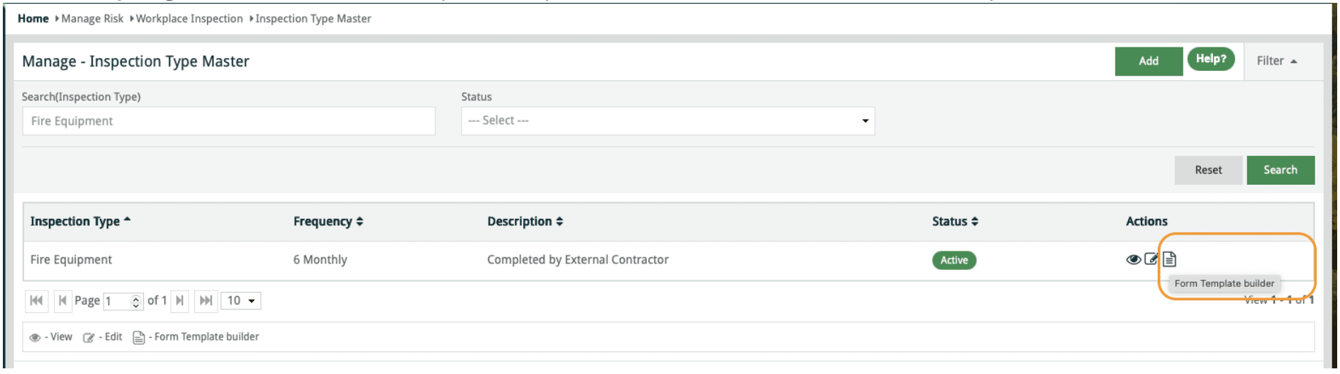
Task: Open the Status select dropdown
Action: point(667,120)
